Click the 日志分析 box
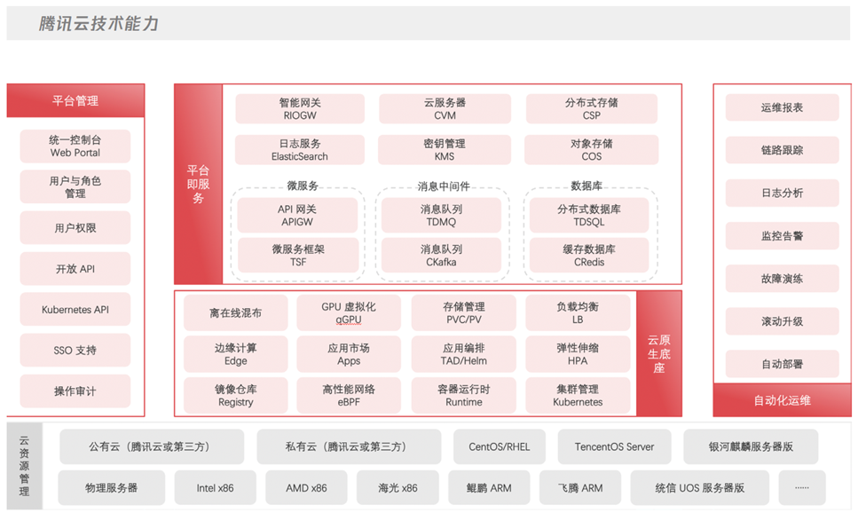 [x=783, y=193]
